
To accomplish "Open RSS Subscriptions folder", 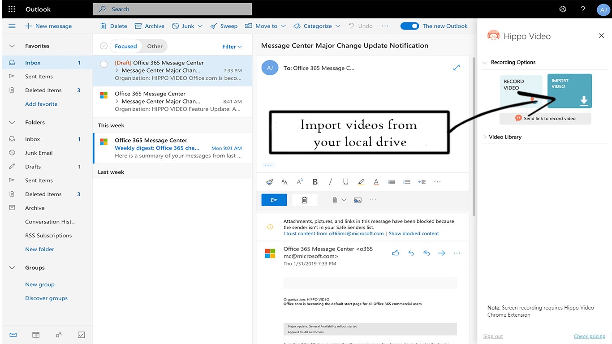I will click(47, 236).
